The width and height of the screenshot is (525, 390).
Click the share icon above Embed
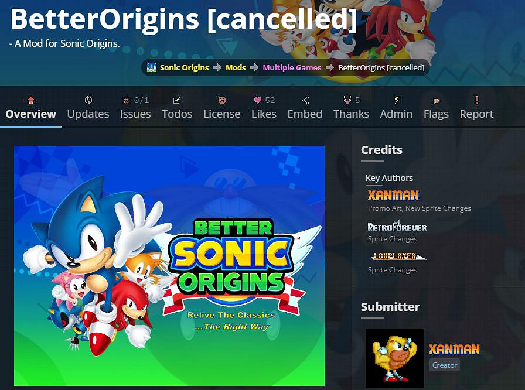pyautogui.click(x=305, y=100)
